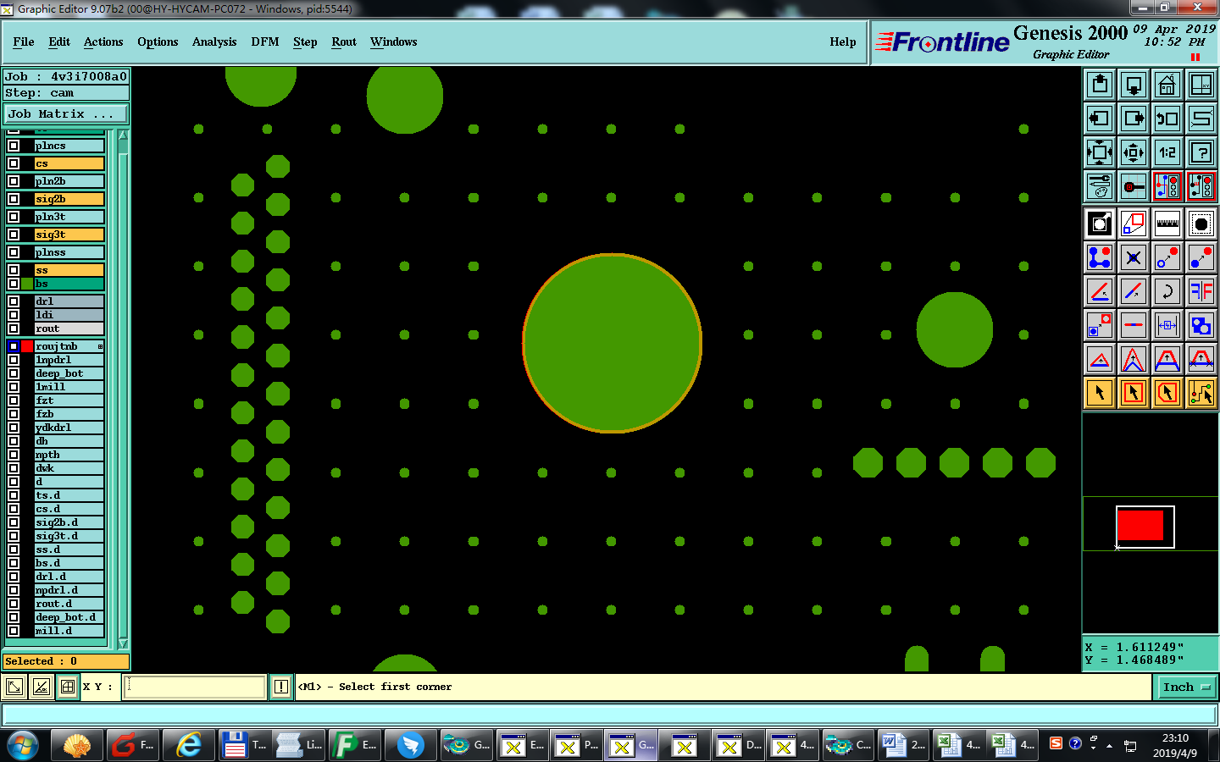
Task: Open the Windows Start button
Action: coord(23,745)
